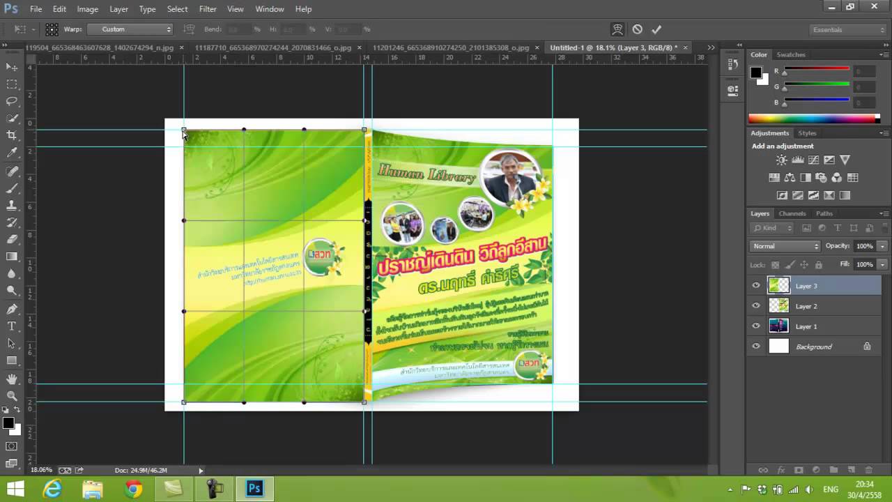Viewport: 892px width, 502px height.
Task: Select the Rectangular Marquee tool
Action: tap(12, 84)
